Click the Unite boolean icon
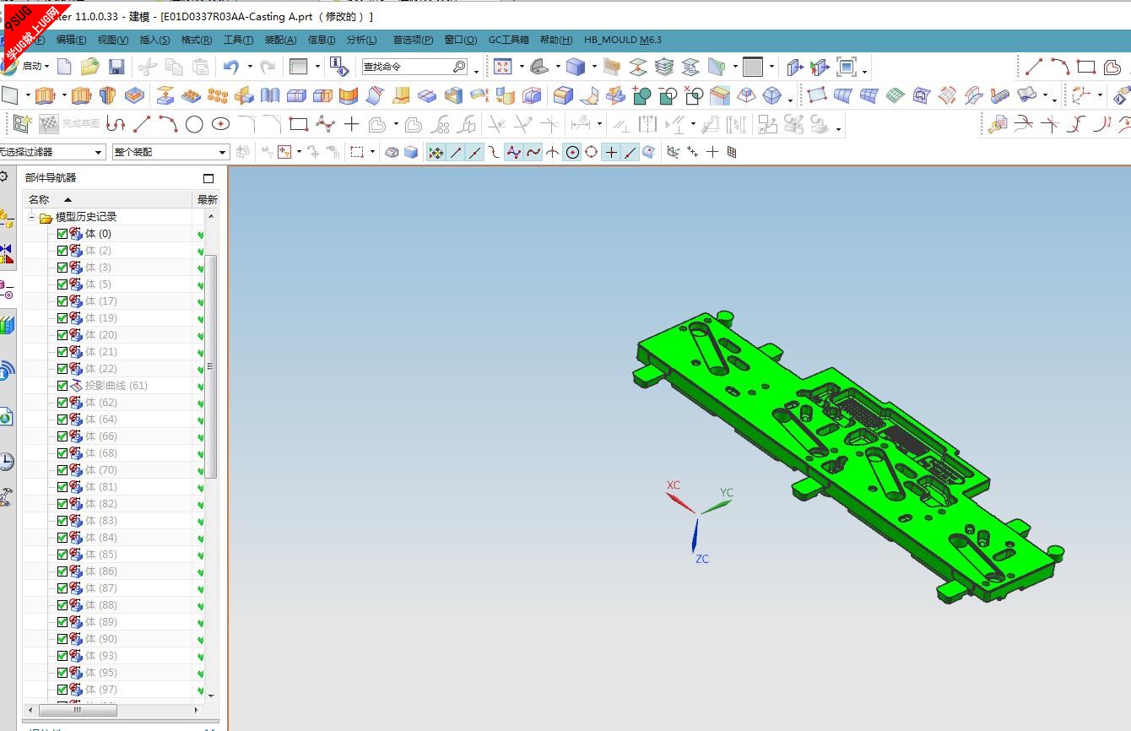 641,95
